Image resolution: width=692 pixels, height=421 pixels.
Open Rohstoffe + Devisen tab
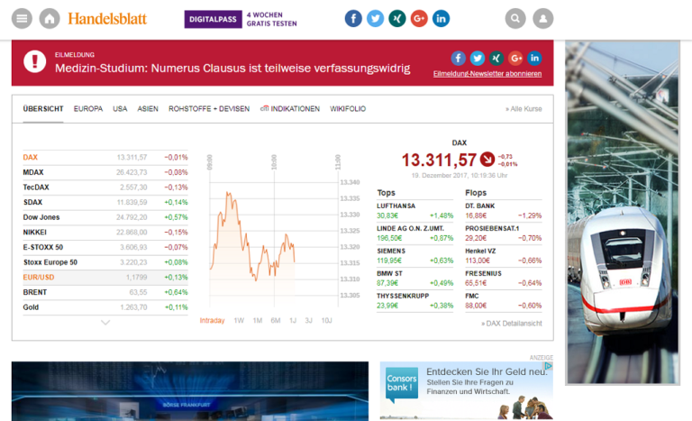tap(209, 109)
